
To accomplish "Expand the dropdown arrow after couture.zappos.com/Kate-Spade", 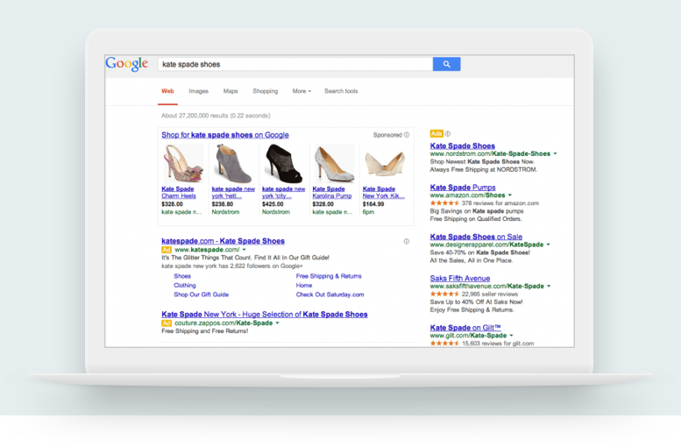I will coord(278,323).
